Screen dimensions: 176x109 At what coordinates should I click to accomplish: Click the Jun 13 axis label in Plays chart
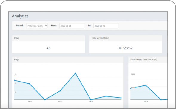pyautogui.click(x=91, y=102)
